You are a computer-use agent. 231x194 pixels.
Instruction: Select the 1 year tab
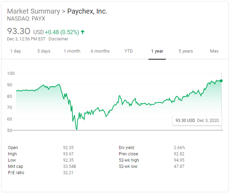[157, 51]
